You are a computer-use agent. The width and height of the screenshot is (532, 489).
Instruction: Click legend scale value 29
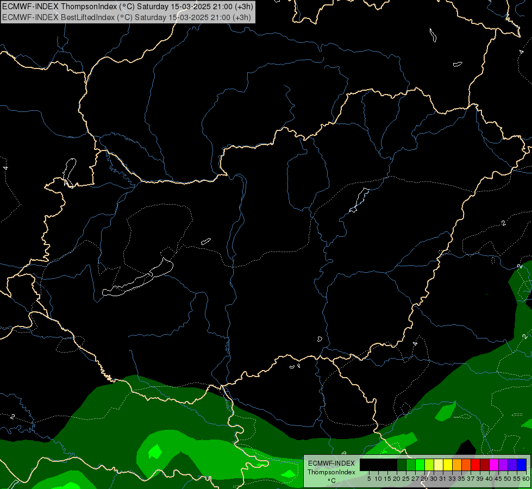(424, 479)
